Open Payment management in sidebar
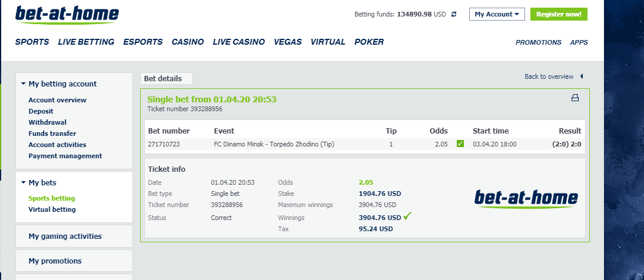The height and width of the screenshot is (280, 644). (65, 156)
